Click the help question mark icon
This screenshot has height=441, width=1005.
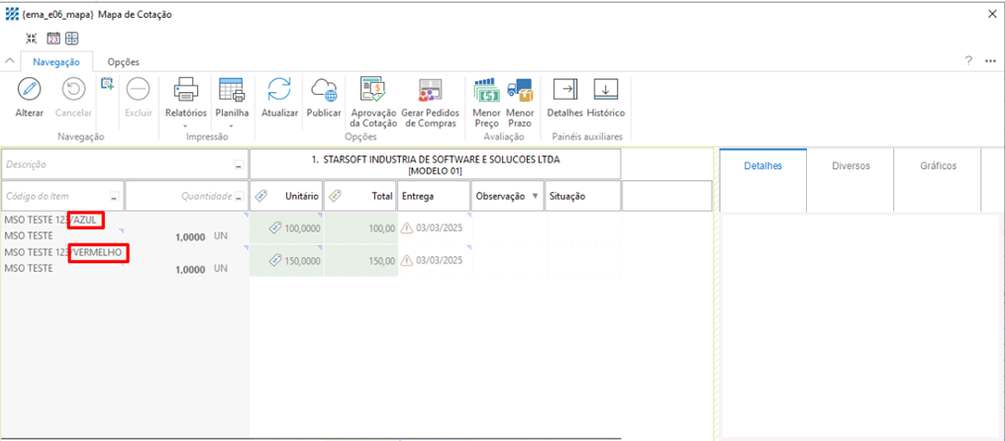pyautogui.click(x=968, y=60)
